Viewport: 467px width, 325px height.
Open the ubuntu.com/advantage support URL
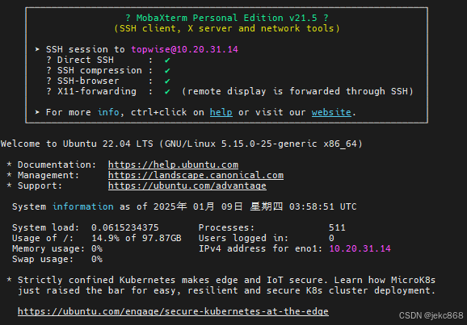point(187,185)
